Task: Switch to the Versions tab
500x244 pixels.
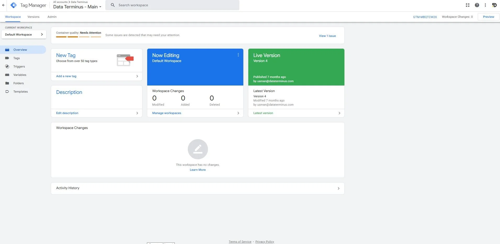Action: [x=34, y=17]
